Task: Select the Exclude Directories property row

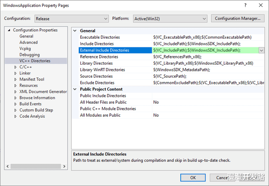Action: pos(171,83)
